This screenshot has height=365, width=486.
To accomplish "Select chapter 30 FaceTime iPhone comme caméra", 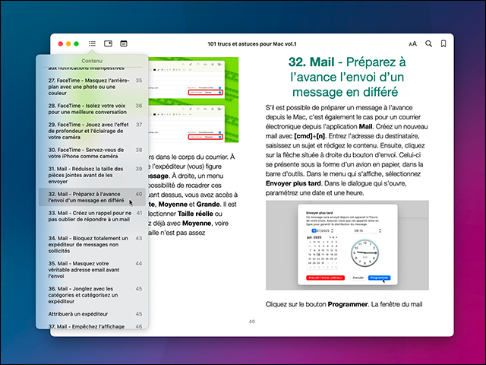I will coord(92,153).
